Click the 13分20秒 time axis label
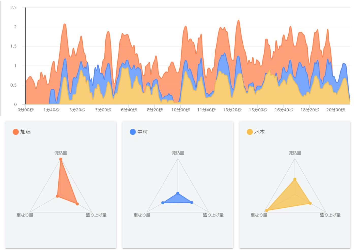359x251 pixels. 232,110
